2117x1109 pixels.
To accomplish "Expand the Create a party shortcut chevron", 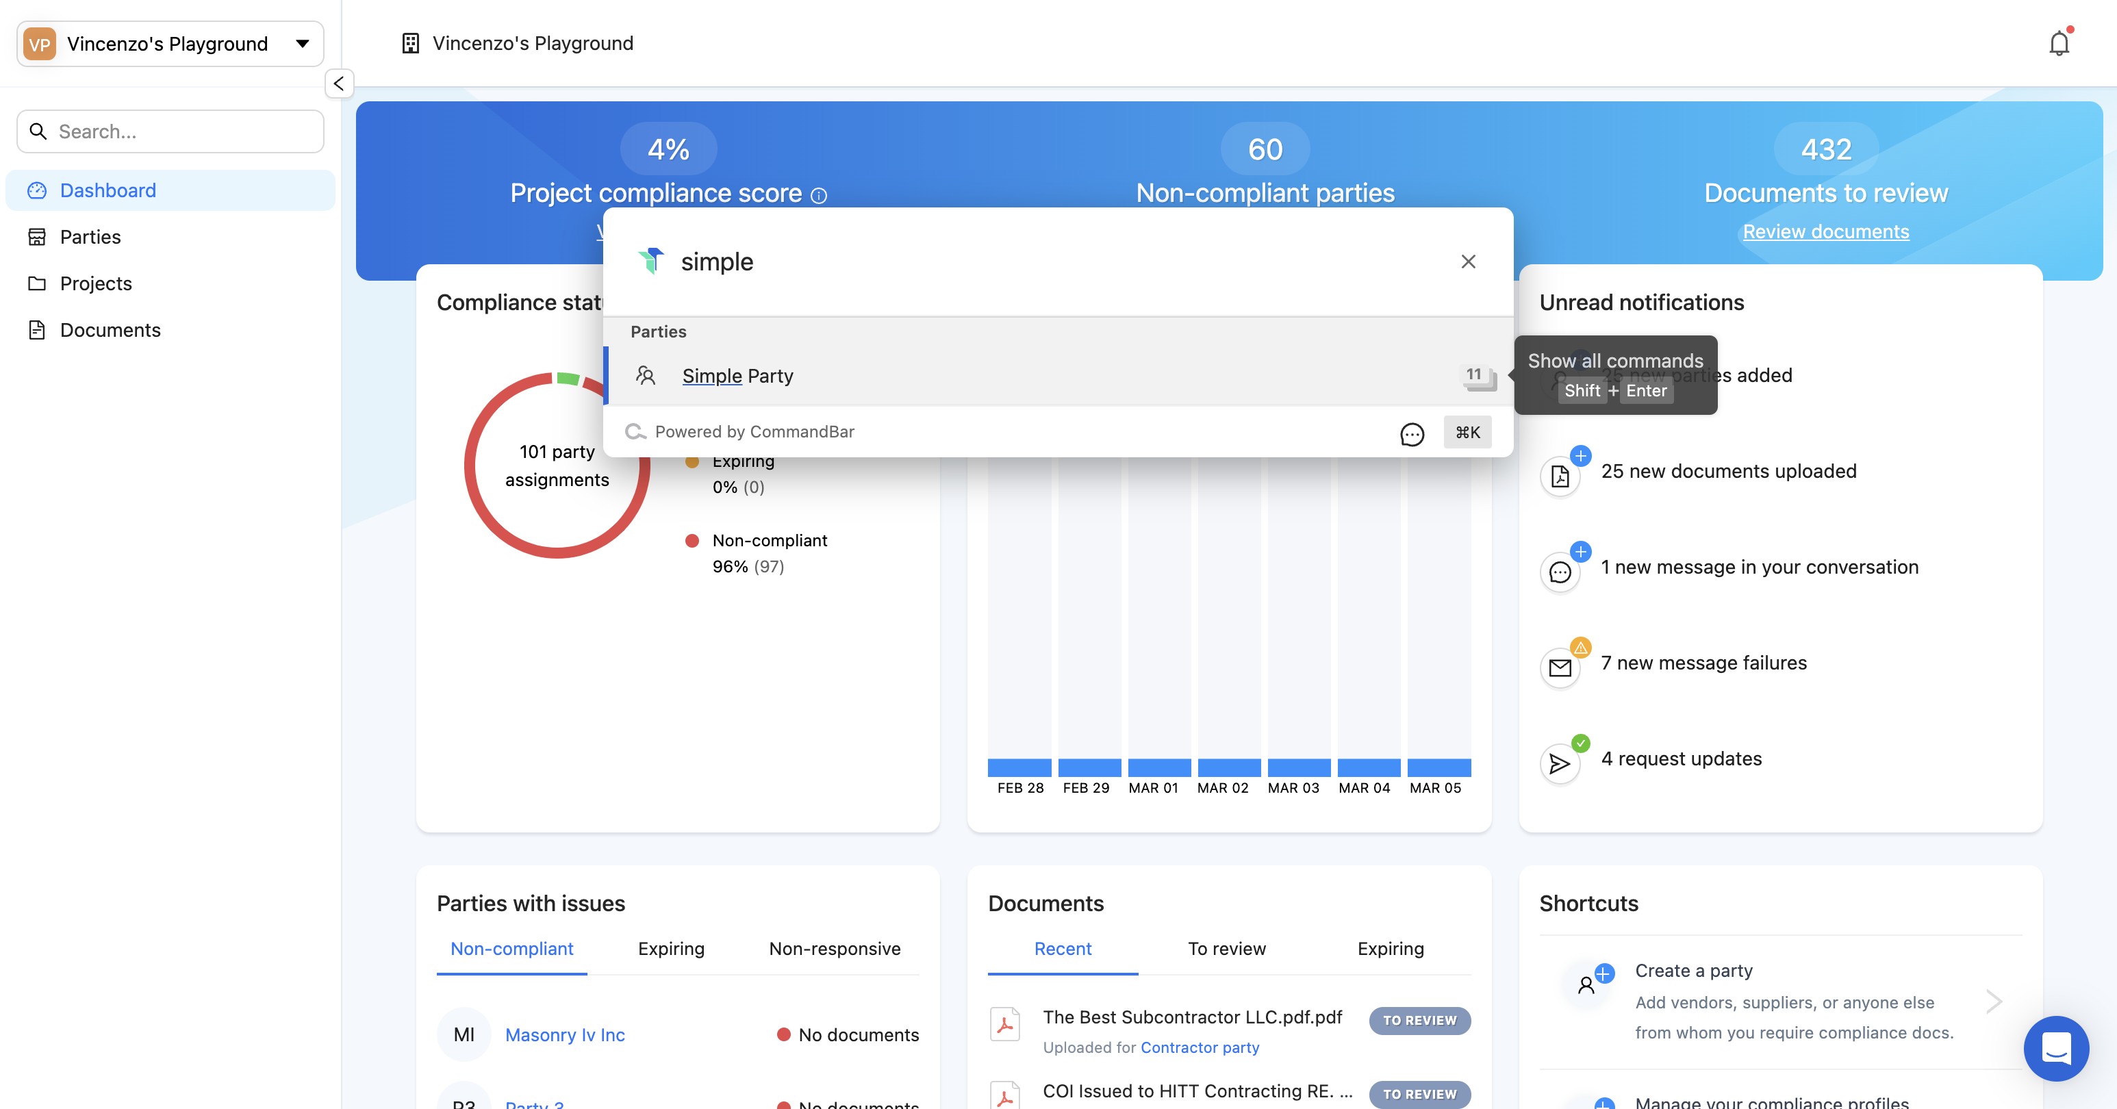I will [x=1993, y=1001].
